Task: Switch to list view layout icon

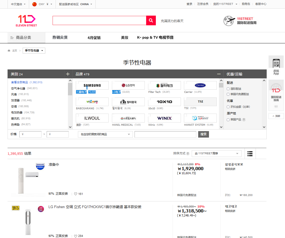Action: (250, 153)
